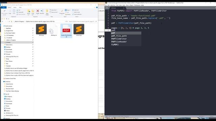Open the Open dropdown in ribbon
The height and width of the screenshot is (121, 216).
click(x=68, y=10)
